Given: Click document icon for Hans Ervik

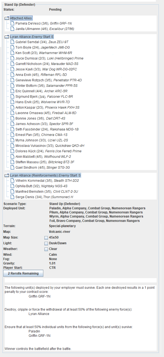Looking at the screenshot, I should tap(12, 102).
